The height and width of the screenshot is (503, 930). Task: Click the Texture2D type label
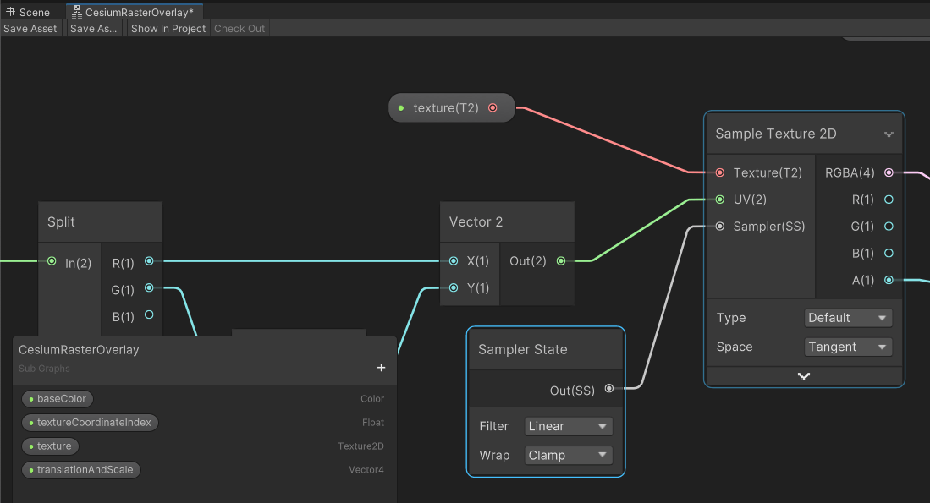pos(360,446)
